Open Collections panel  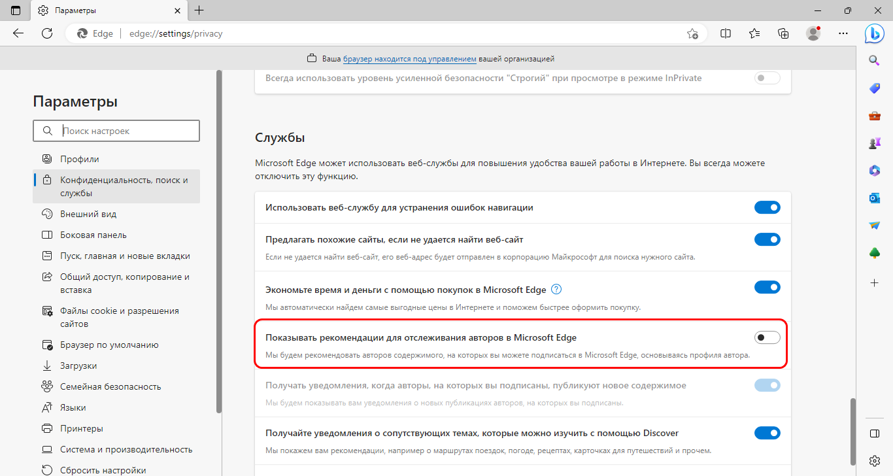click(x=783, y=33)
